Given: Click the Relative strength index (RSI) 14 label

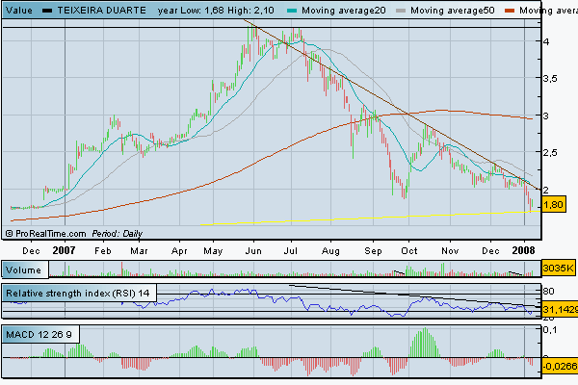Looking at the screenshot, I should point(78,294).
